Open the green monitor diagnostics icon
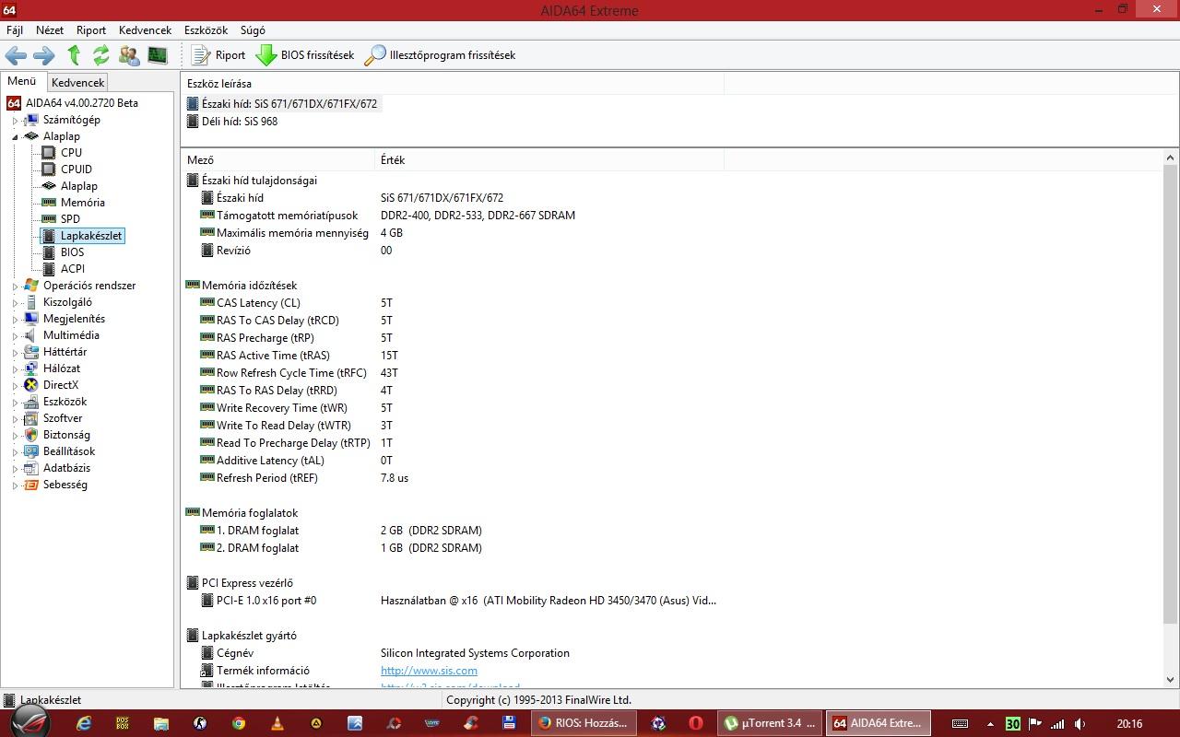1180x737 pixels. [158, 55]
